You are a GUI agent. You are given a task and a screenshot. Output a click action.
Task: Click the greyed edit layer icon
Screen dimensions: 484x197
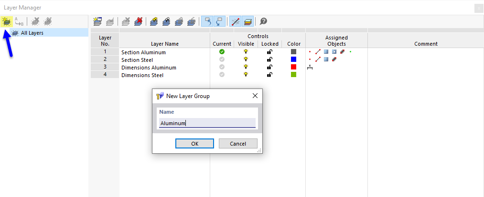pos(110,21)
